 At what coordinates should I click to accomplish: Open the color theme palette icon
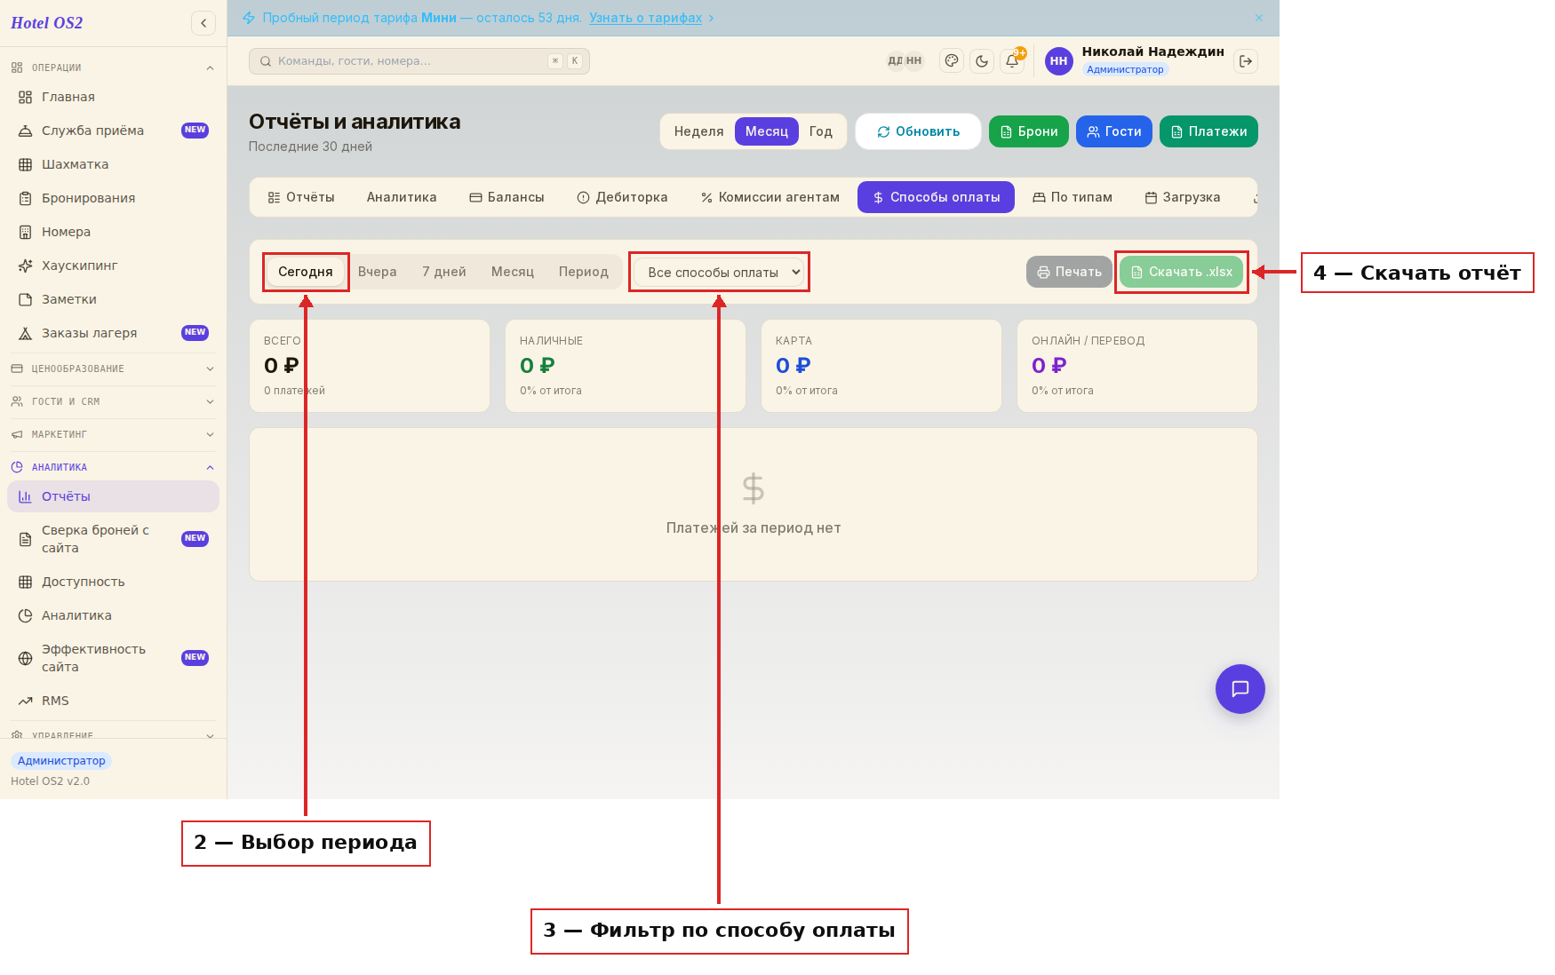click(952, 61)
